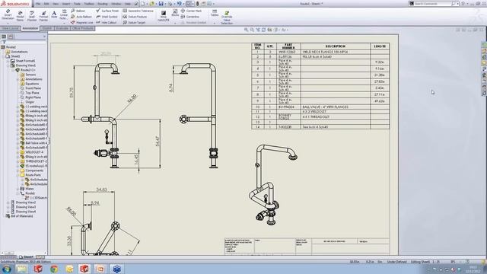Insert a Center Mark
The width and height of the screenshot is (487, 274).
coord(191,11)
